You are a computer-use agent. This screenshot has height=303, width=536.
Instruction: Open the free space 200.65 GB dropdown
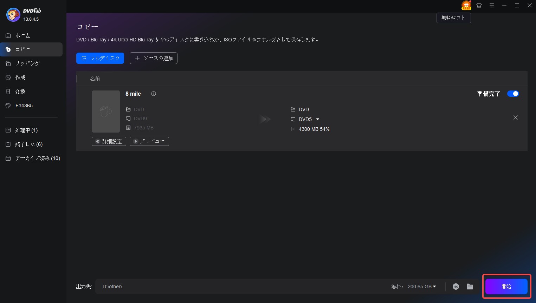click(x=434, y=287)
